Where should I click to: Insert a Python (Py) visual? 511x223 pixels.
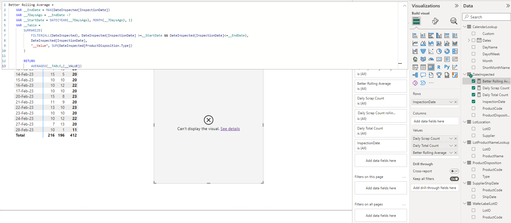click(447, 67)
